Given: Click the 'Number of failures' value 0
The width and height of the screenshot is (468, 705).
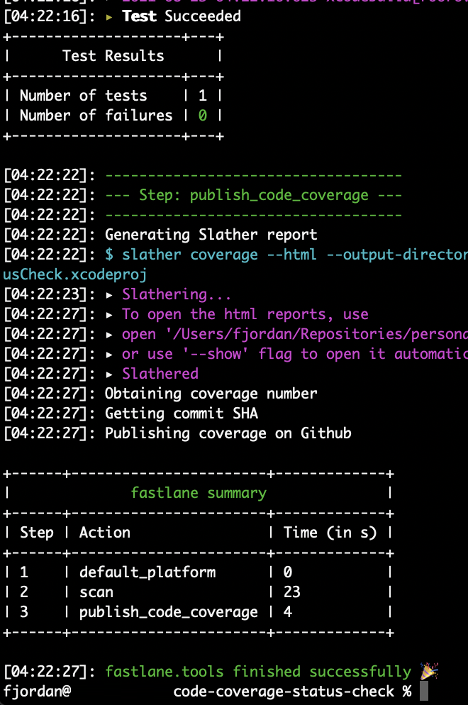Looking at the screenshot, I should pyautogui.click(x=202, y=116).
